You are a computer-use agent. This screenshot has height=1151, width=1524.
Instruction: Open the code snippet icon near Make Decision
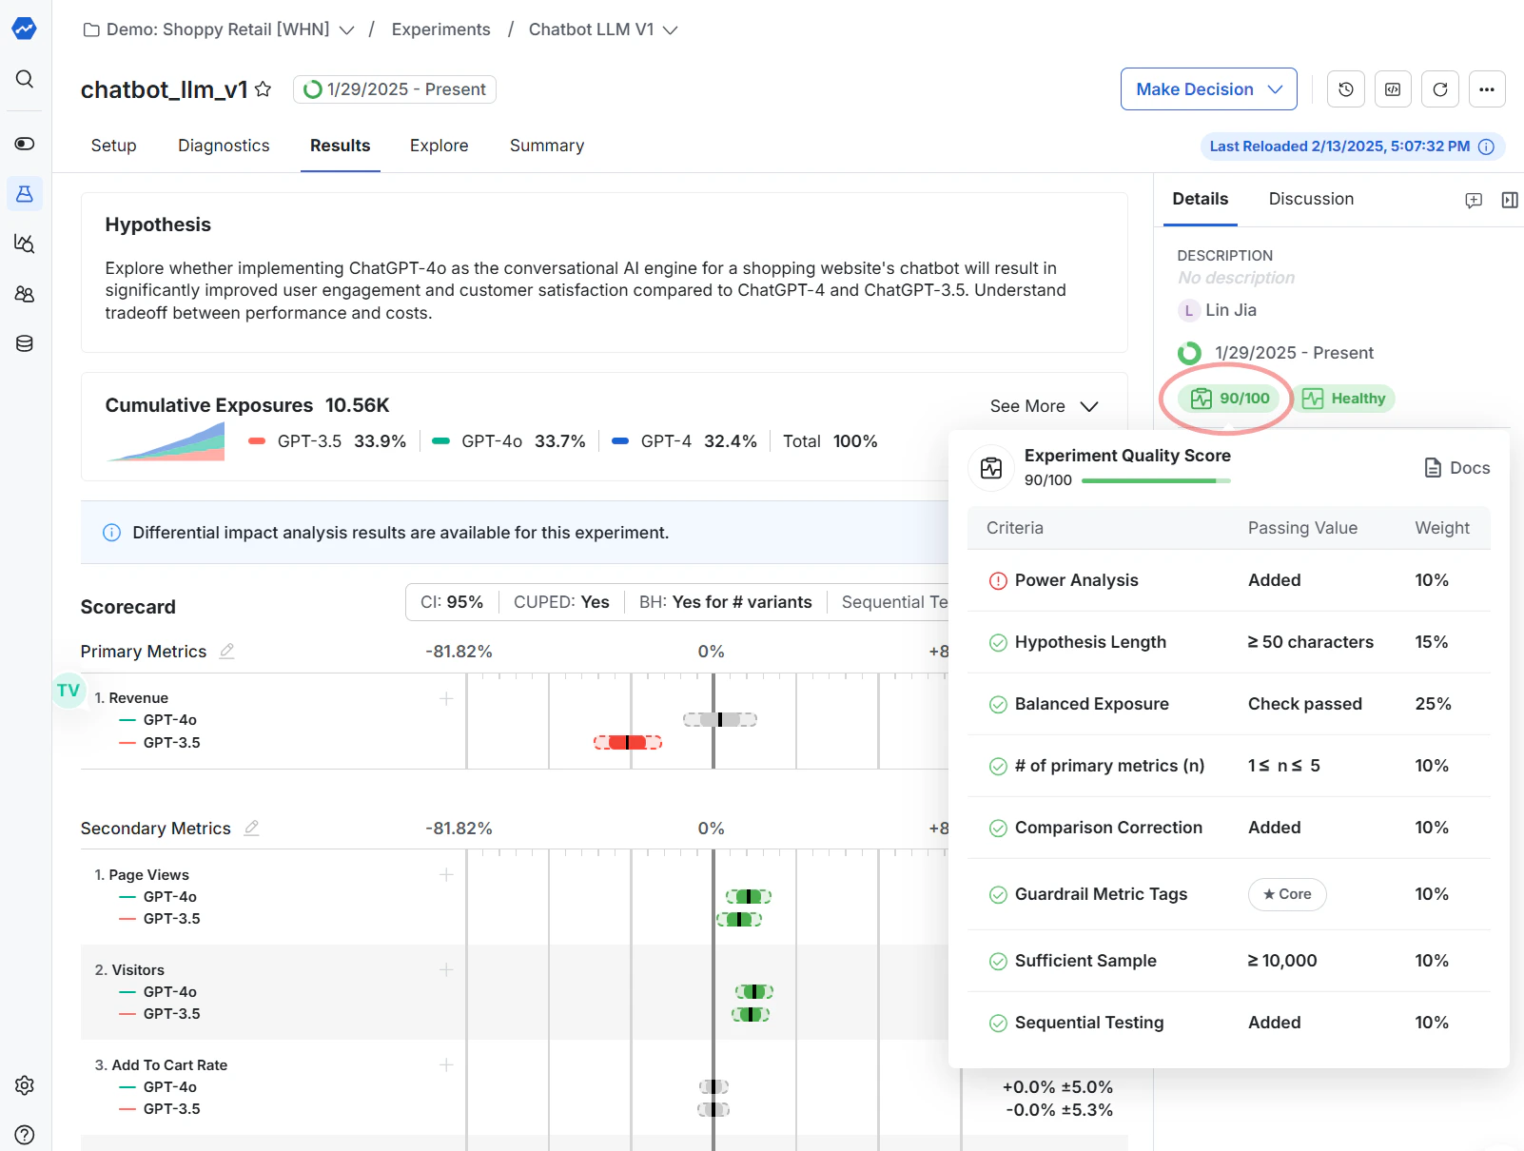coord(1393,88)
